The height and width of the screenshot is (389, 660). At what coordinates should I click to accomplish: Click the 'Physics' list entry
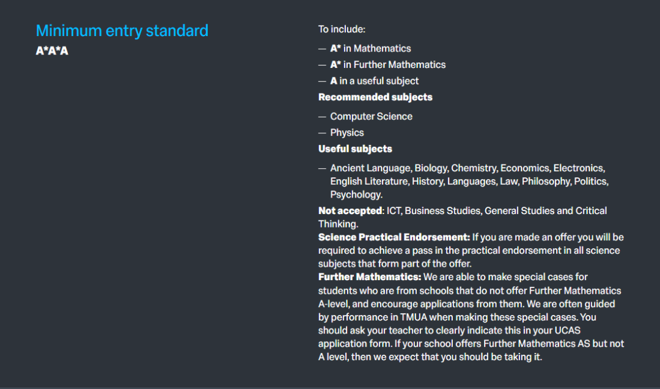(347, 133)
